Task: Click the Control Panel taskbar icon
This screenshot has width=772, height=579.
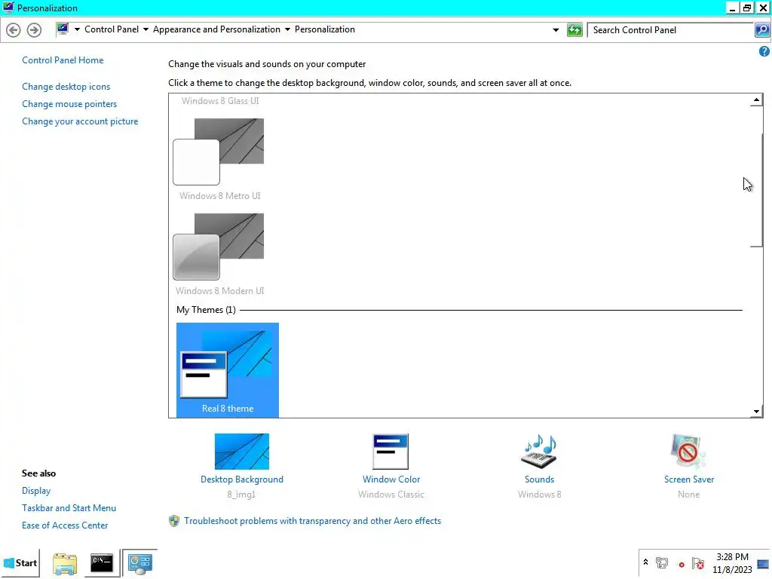Action: click(139, 563)
